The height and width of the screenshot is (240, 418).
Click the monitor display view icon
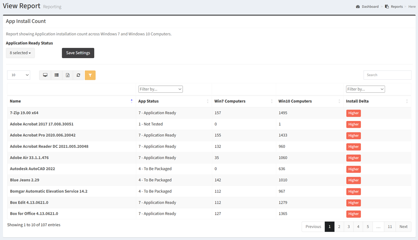45,75
